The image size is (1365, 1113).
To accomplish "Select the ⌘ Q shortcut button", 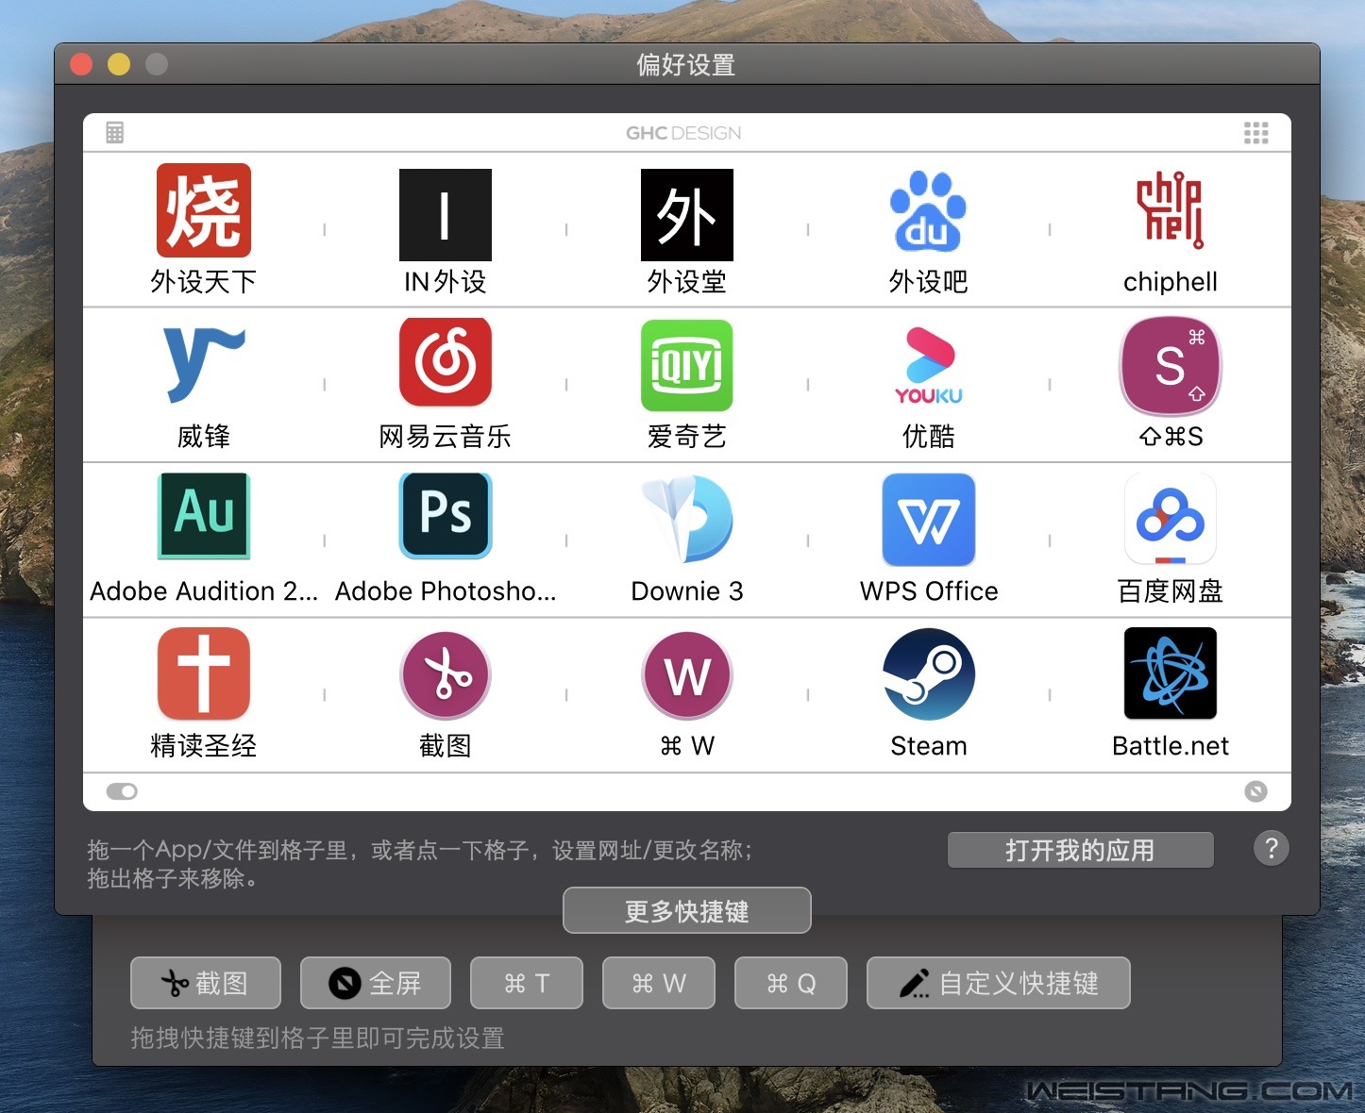I will [791, 983].
